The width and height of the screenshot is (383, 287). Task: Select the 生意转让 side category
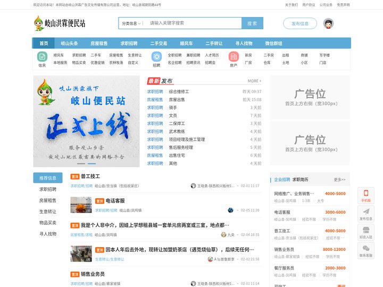48,212
